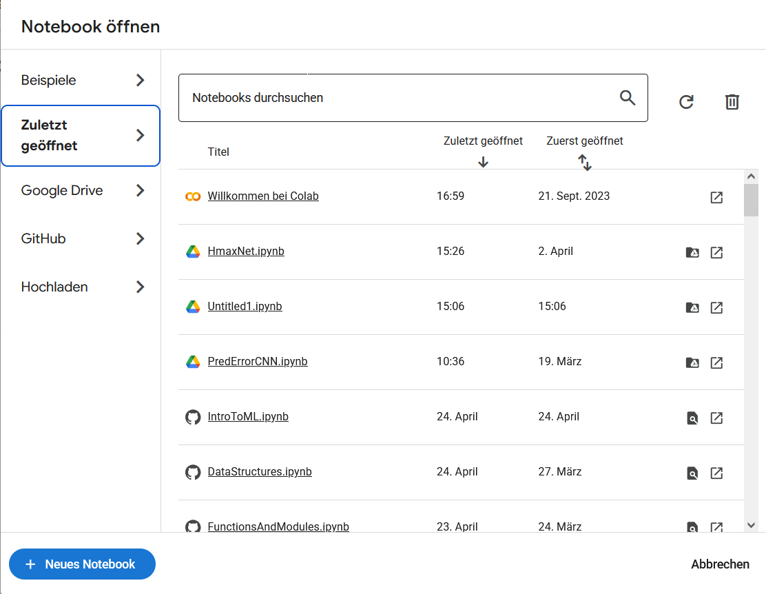The height and width of the screenshot is (594, 766).
Task: Open HmaxNet.ipynb in new tab icon
Action: coord(716,252)
